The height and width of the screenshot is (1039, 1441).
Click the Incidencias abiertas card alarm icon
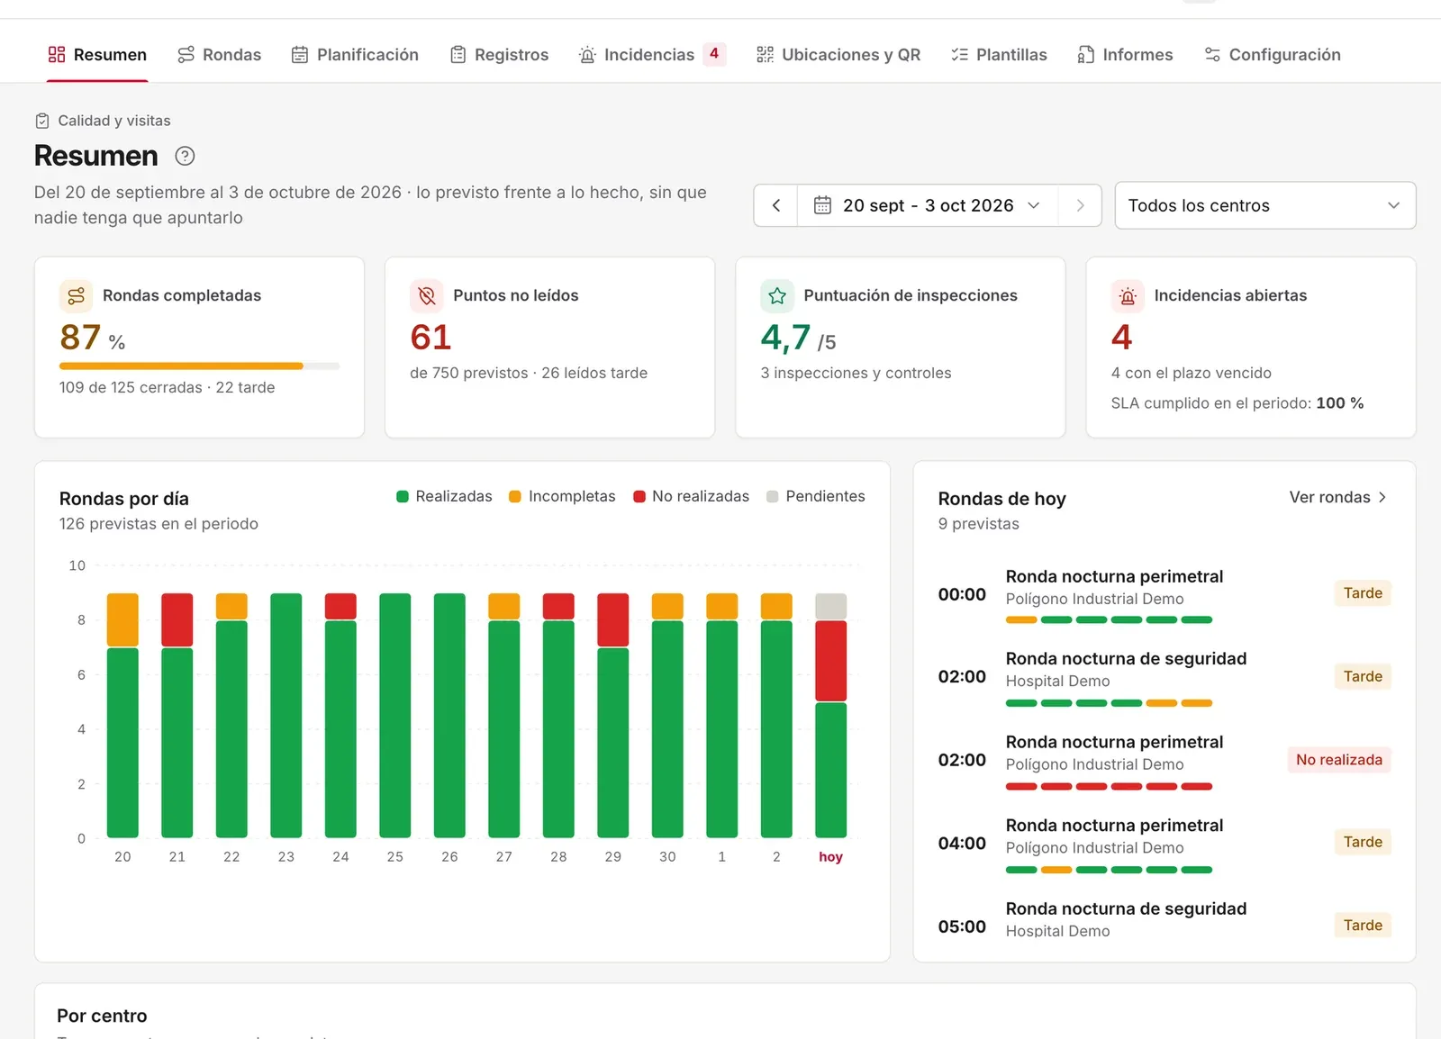(x=1128, y=295)
